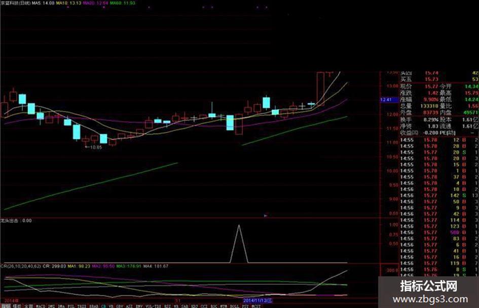479x308 pixels.
Task: Click the white spike in 龙头出击 panel
Action: coord(239,243)
